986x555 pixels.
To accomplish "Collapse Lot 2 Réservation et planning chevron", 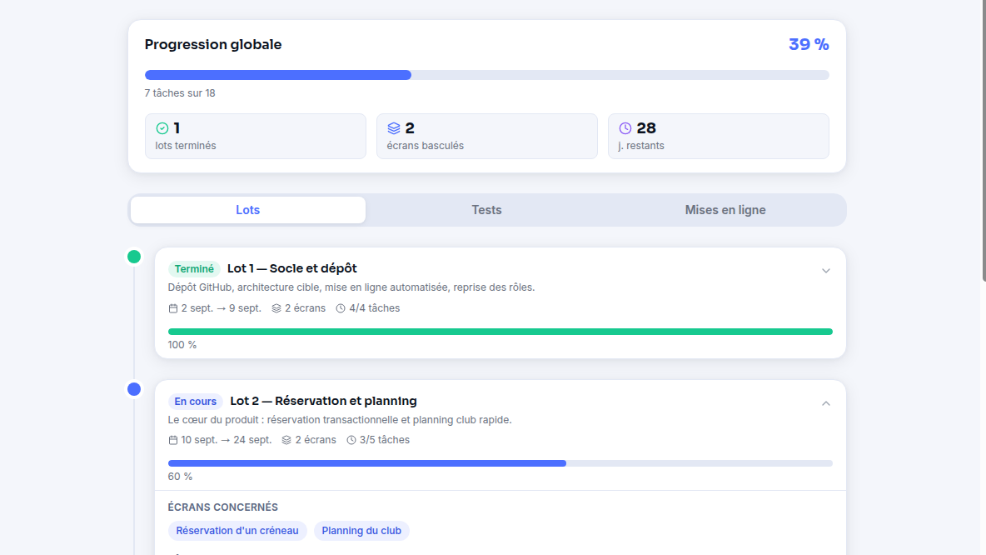I will tap(825, 403).
